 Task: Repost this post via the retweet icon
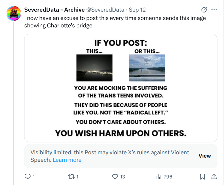tap(71, 177)
